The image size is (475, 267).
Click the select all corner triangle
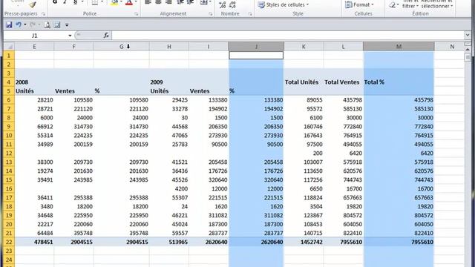(x=10, y=47)
